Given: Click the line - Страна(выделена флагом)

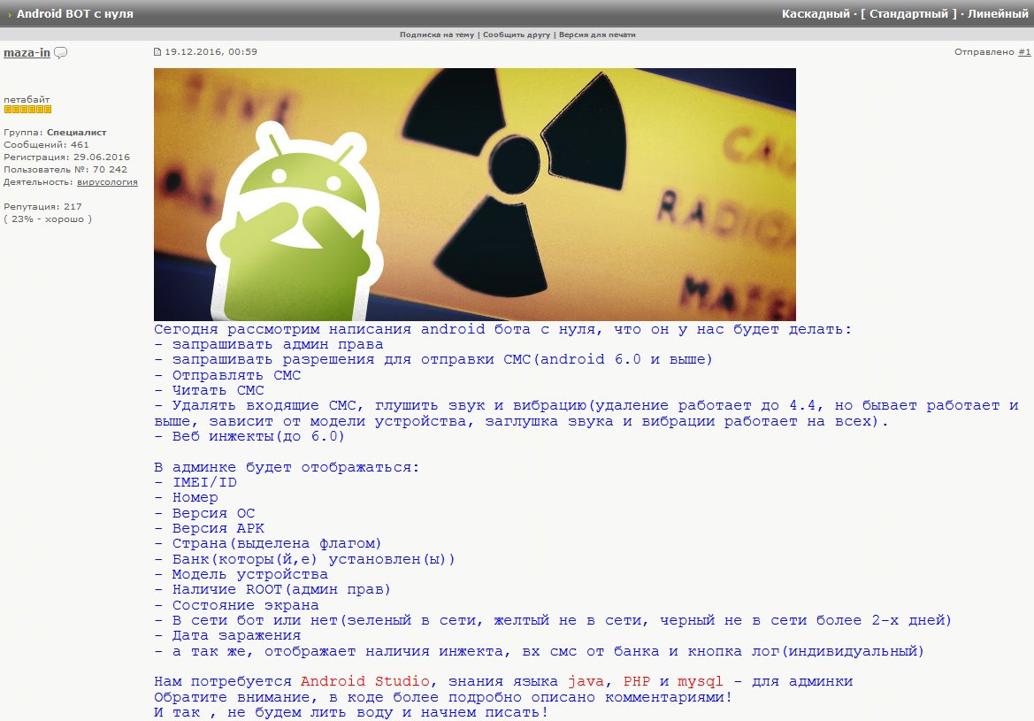Looking at the screenshot, I should [x=268, y=544].
